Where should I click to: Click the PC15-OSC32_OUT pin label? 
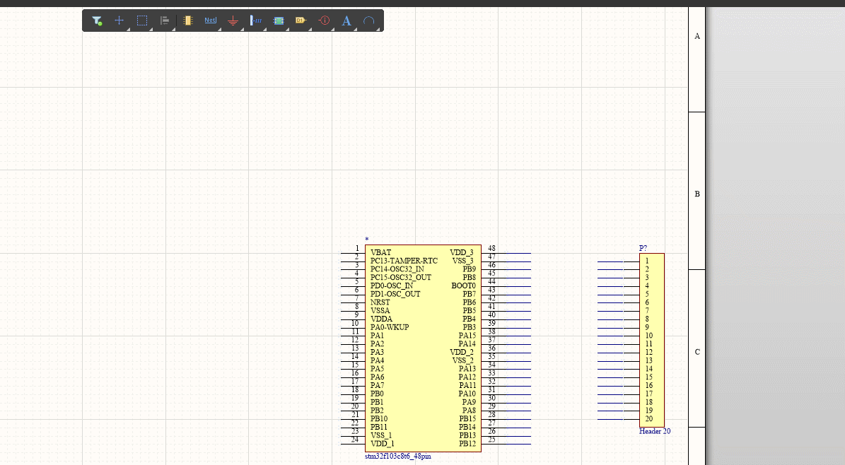pyautogui.click(x=401, y=278)
